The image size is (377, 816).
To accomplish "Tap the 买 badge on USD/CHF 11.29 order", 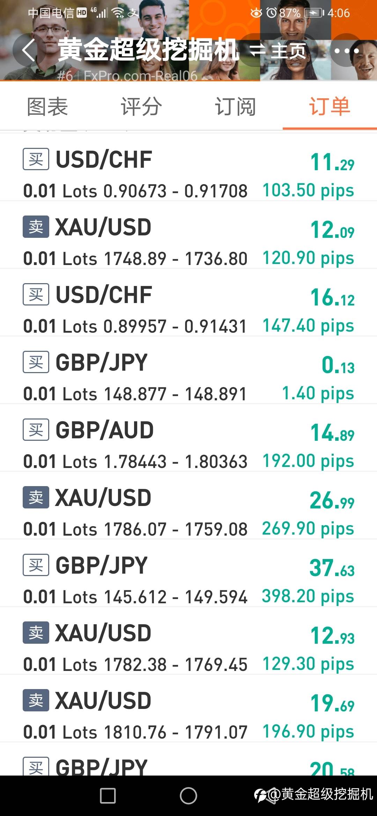I will [x=36, y=159].
